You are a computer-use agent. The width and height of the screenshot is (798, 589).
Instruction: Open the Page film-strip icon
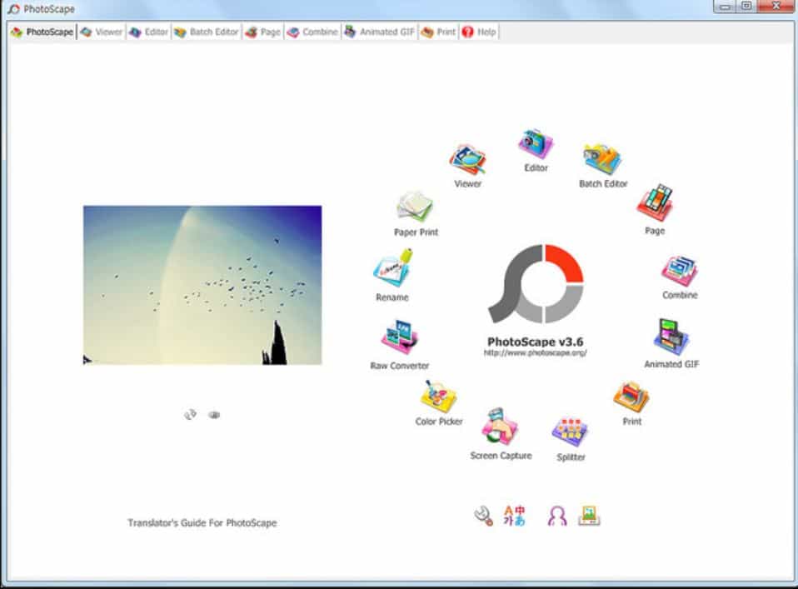[655, 202]
